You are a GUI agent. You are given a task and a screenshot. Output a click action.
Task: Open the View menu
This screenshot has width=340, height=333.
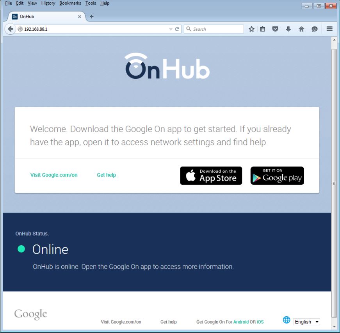(x=32, y=3)
